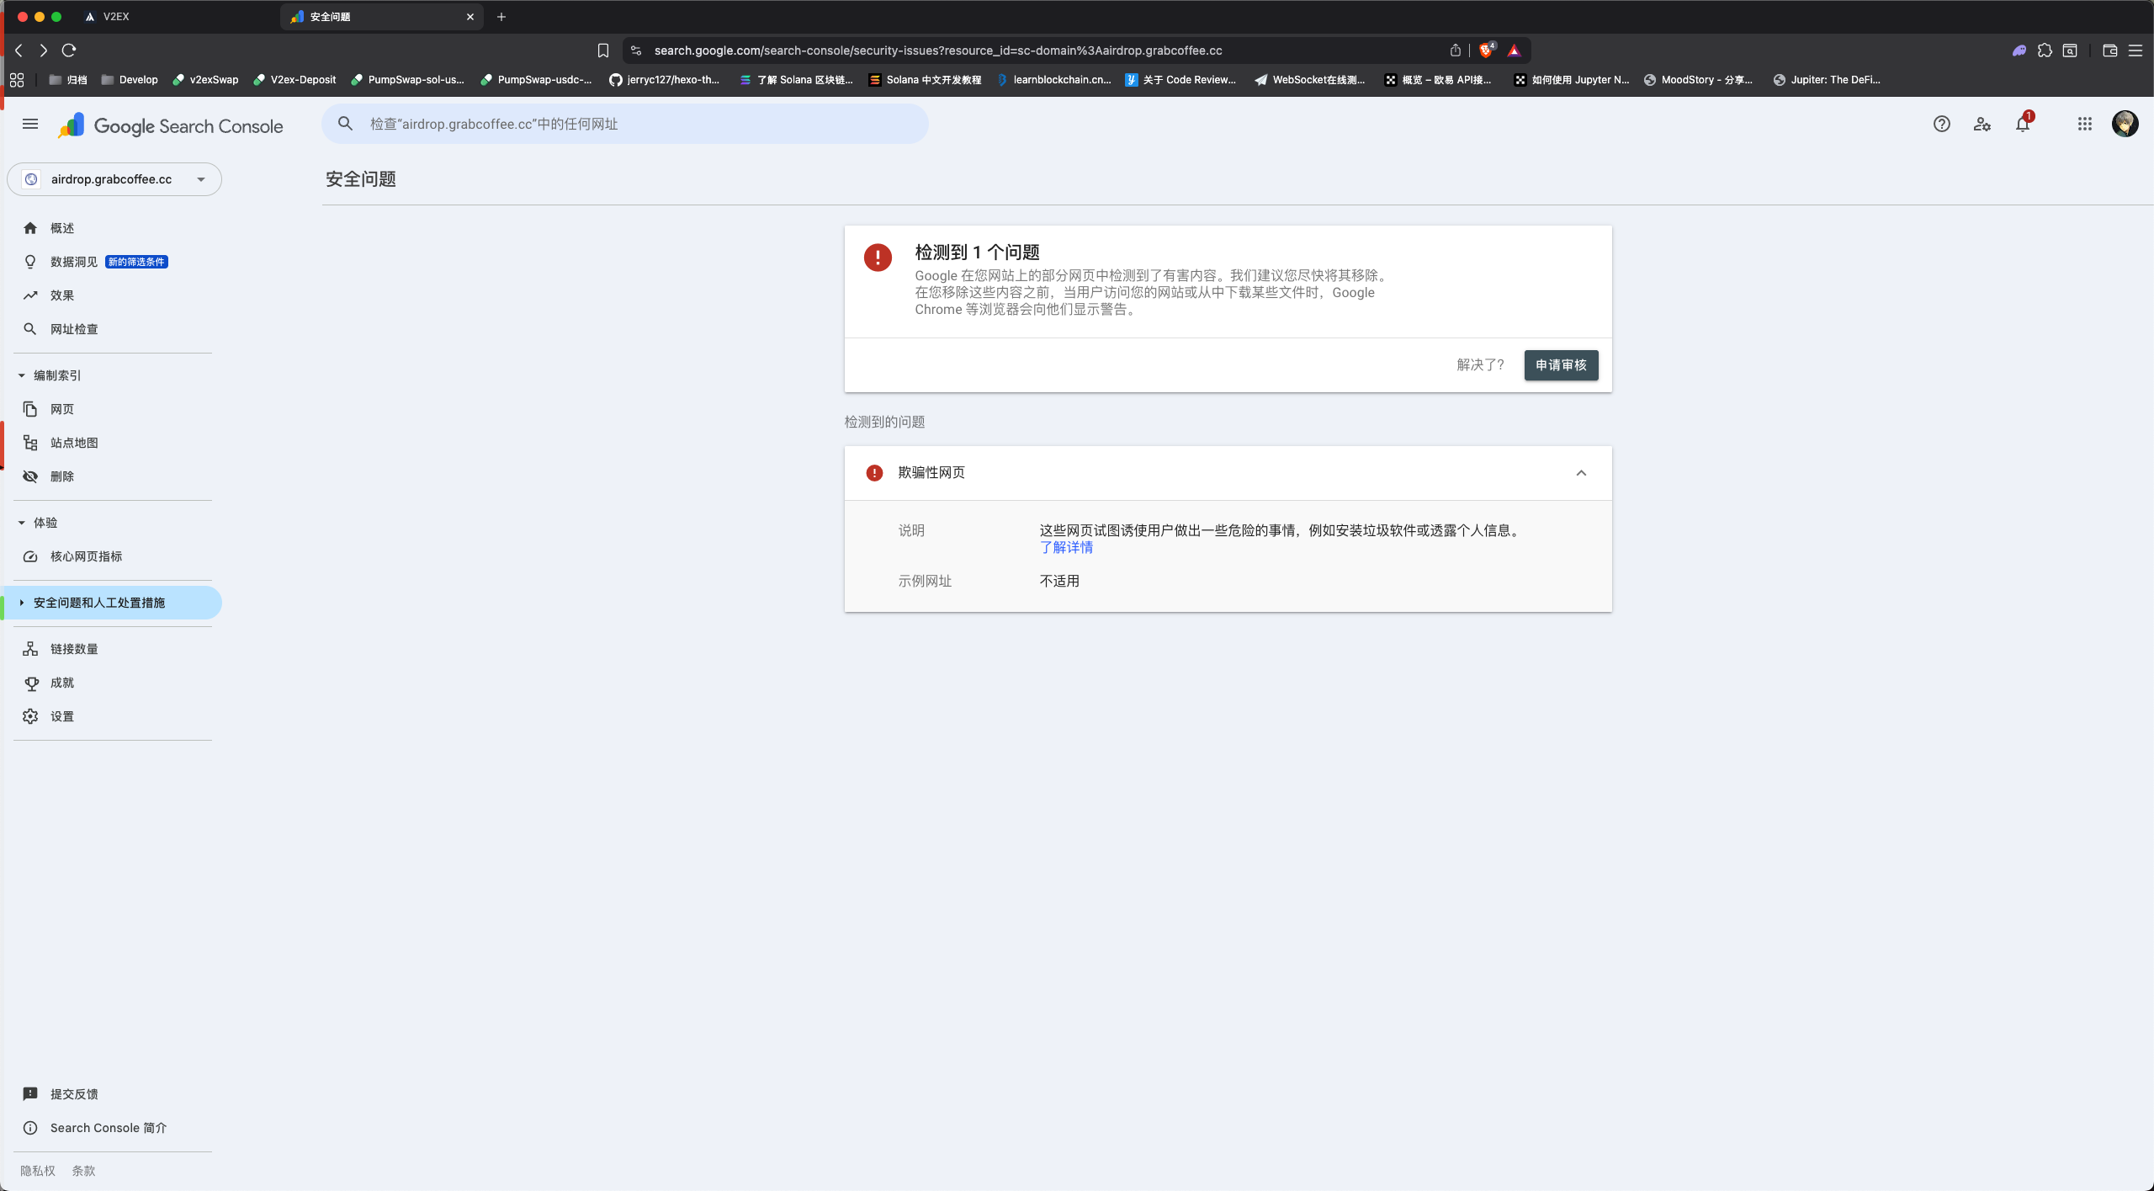This screenshot has height=1191, width=2154.
Task: Open the notifications bell icon
Action: (2023, 124)
